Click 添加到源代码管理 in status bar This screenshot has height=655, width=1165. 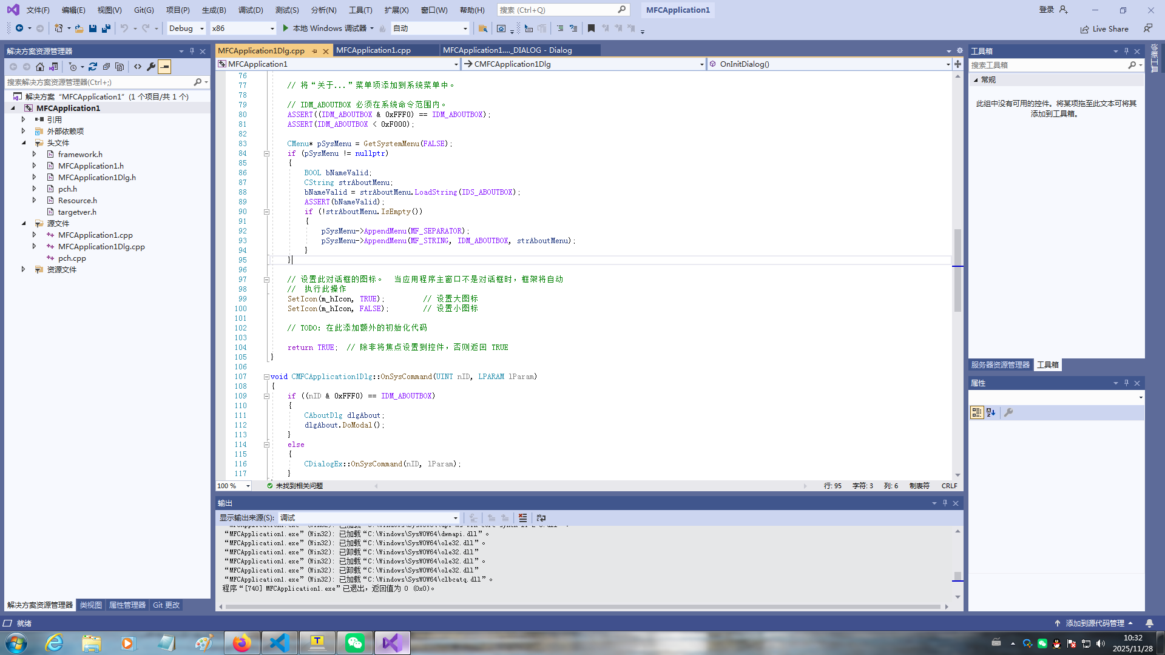[x=1095, y=623]
